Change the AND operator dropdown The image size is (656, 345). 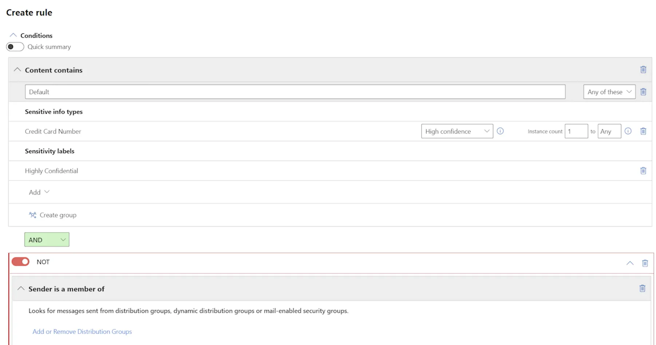pos(47,240)
